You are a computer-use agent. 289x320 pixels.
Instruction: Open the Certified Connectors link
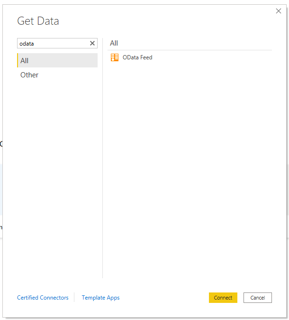[43, 298]
